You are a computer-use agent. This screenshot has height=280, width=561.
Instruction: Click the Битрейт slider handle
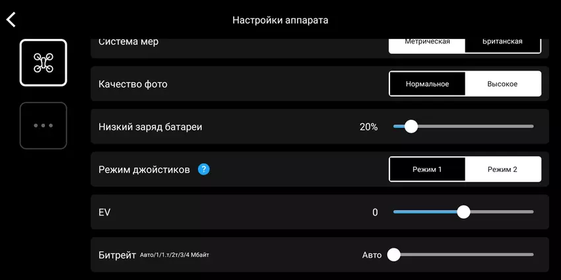click(x=394, y=255)
